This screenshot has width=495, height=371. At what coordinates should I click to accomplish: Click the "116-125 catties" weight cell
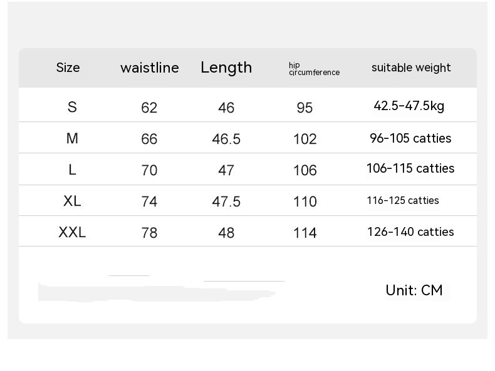coord(403,200)
